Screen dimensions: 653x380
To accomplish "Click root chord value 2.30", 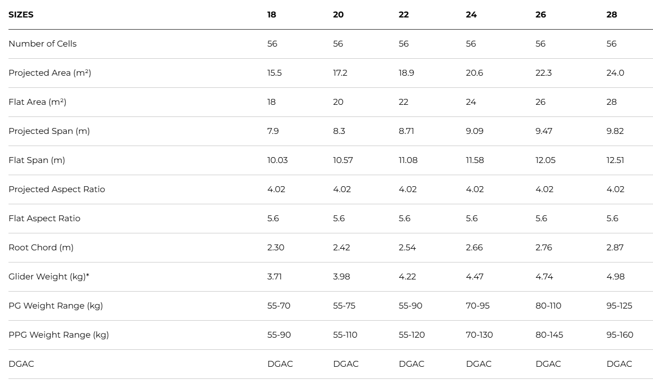I will tap(275, 248).
